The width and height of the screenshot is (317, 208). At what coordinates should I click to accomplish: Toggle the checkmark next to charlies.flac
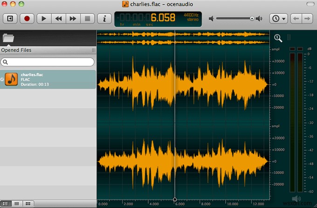(2, 80)
